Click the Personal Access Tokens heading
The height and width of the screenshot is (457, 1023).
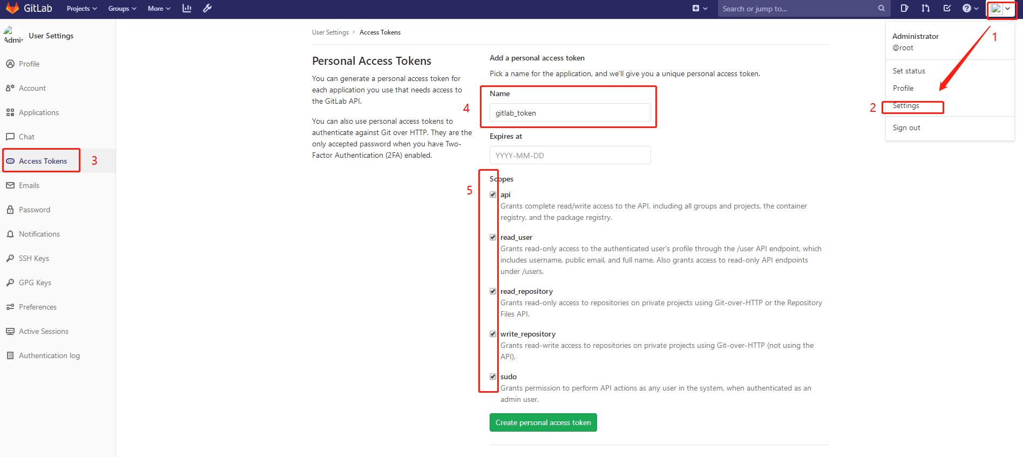coord(371,61)
